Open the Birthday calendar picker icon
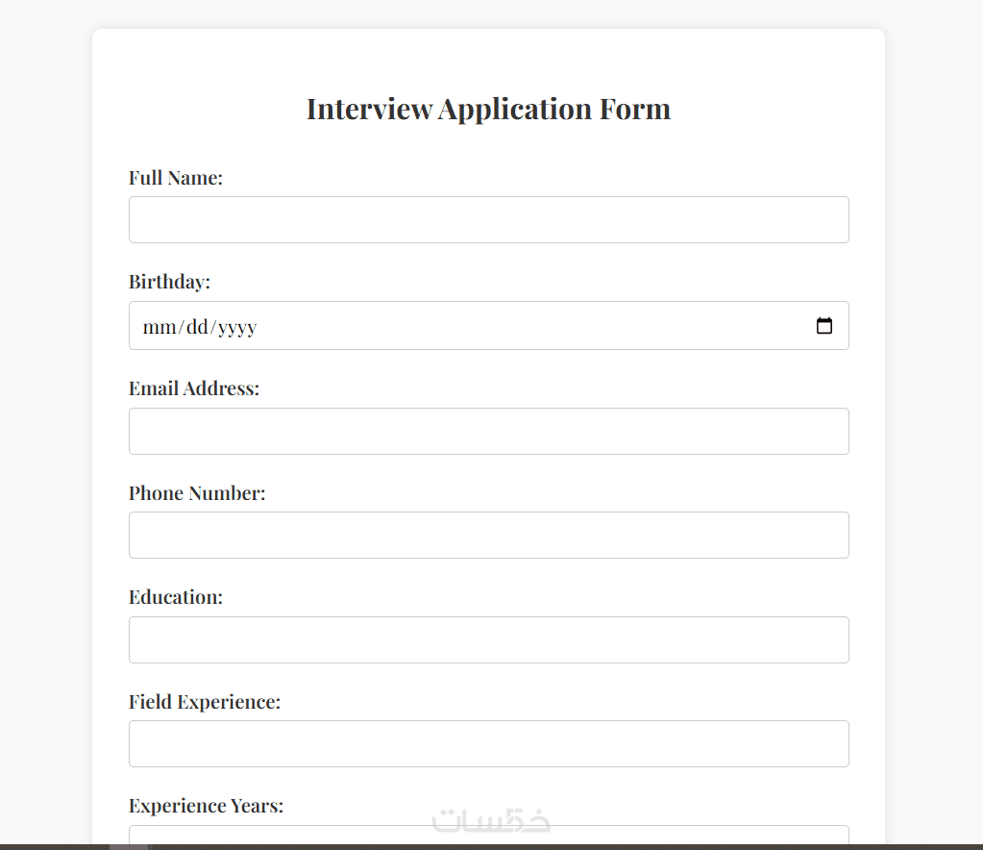This screenshot has height=850, width=983. click(x=823, y=326)
